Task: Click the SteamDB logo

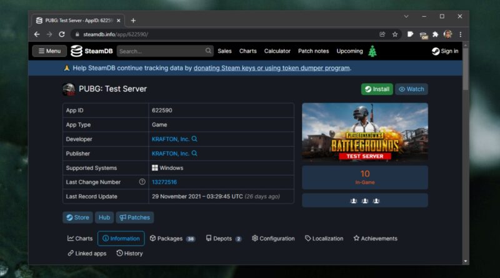Action: [x=91, y=51]
